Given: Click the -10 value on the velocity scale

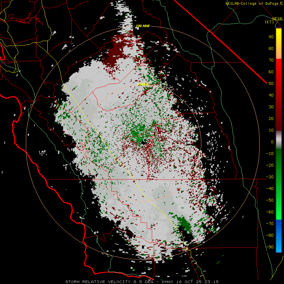Looking at the screenshot, I should tap(270, 154).
